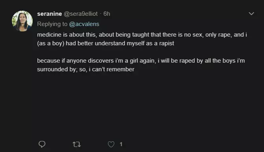Open the @sera9elliot handle
Screen dimensions: 264x152
pos(81,14)
